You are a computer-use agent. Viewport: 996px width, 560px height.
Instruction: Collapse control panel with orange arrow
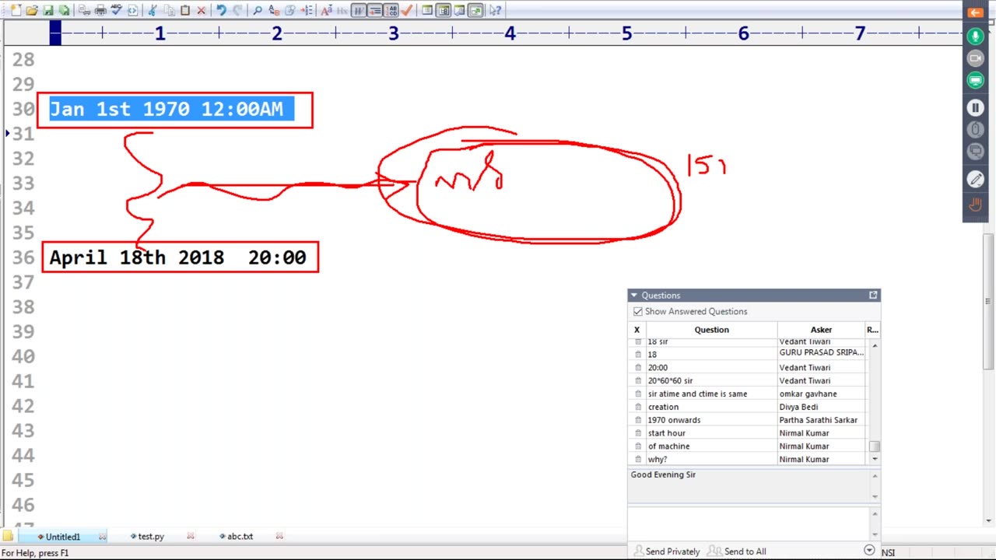click(975, 12)
